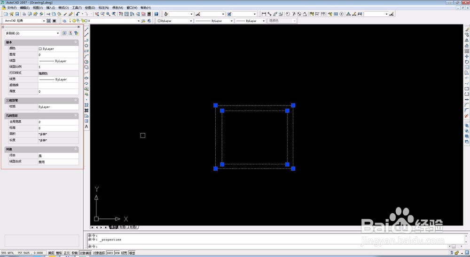Open the 格式(O) menu
Screen dimensions: 470x257
point(63,8)
